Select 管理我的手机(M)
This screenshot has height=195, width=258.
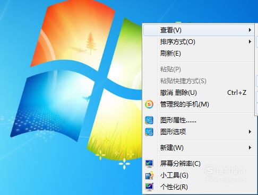click(199, 104)
